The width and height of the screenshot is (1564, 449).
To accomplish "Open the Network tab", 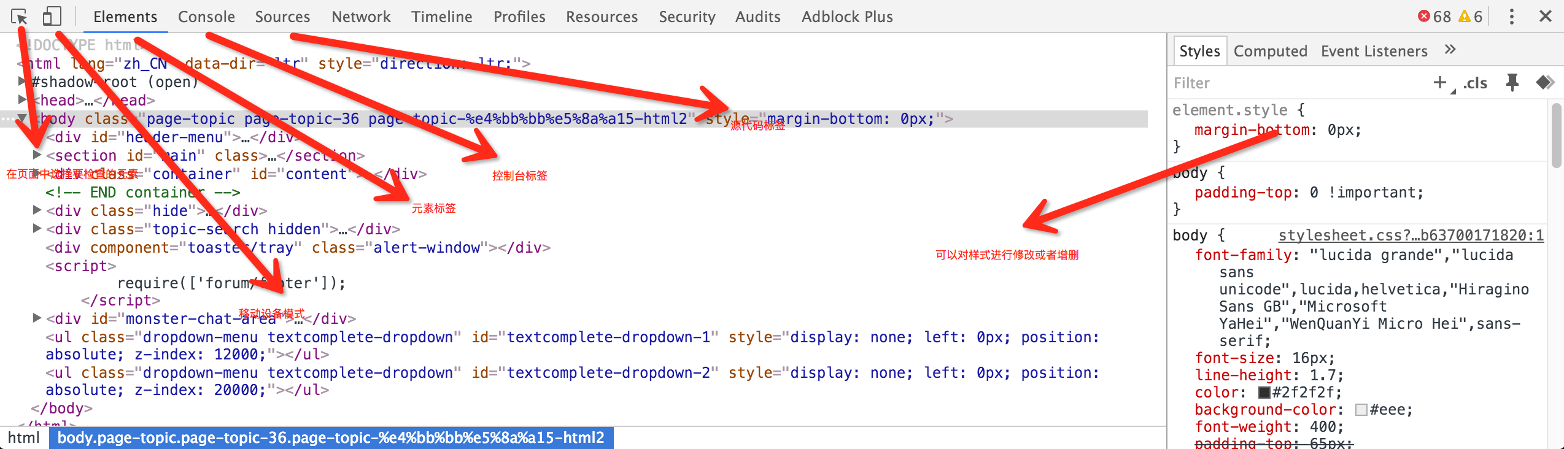I will (361, 17).
